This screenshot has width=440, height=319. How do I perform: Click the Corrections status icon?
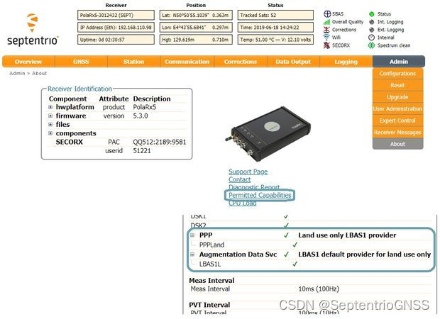point(326,30)
